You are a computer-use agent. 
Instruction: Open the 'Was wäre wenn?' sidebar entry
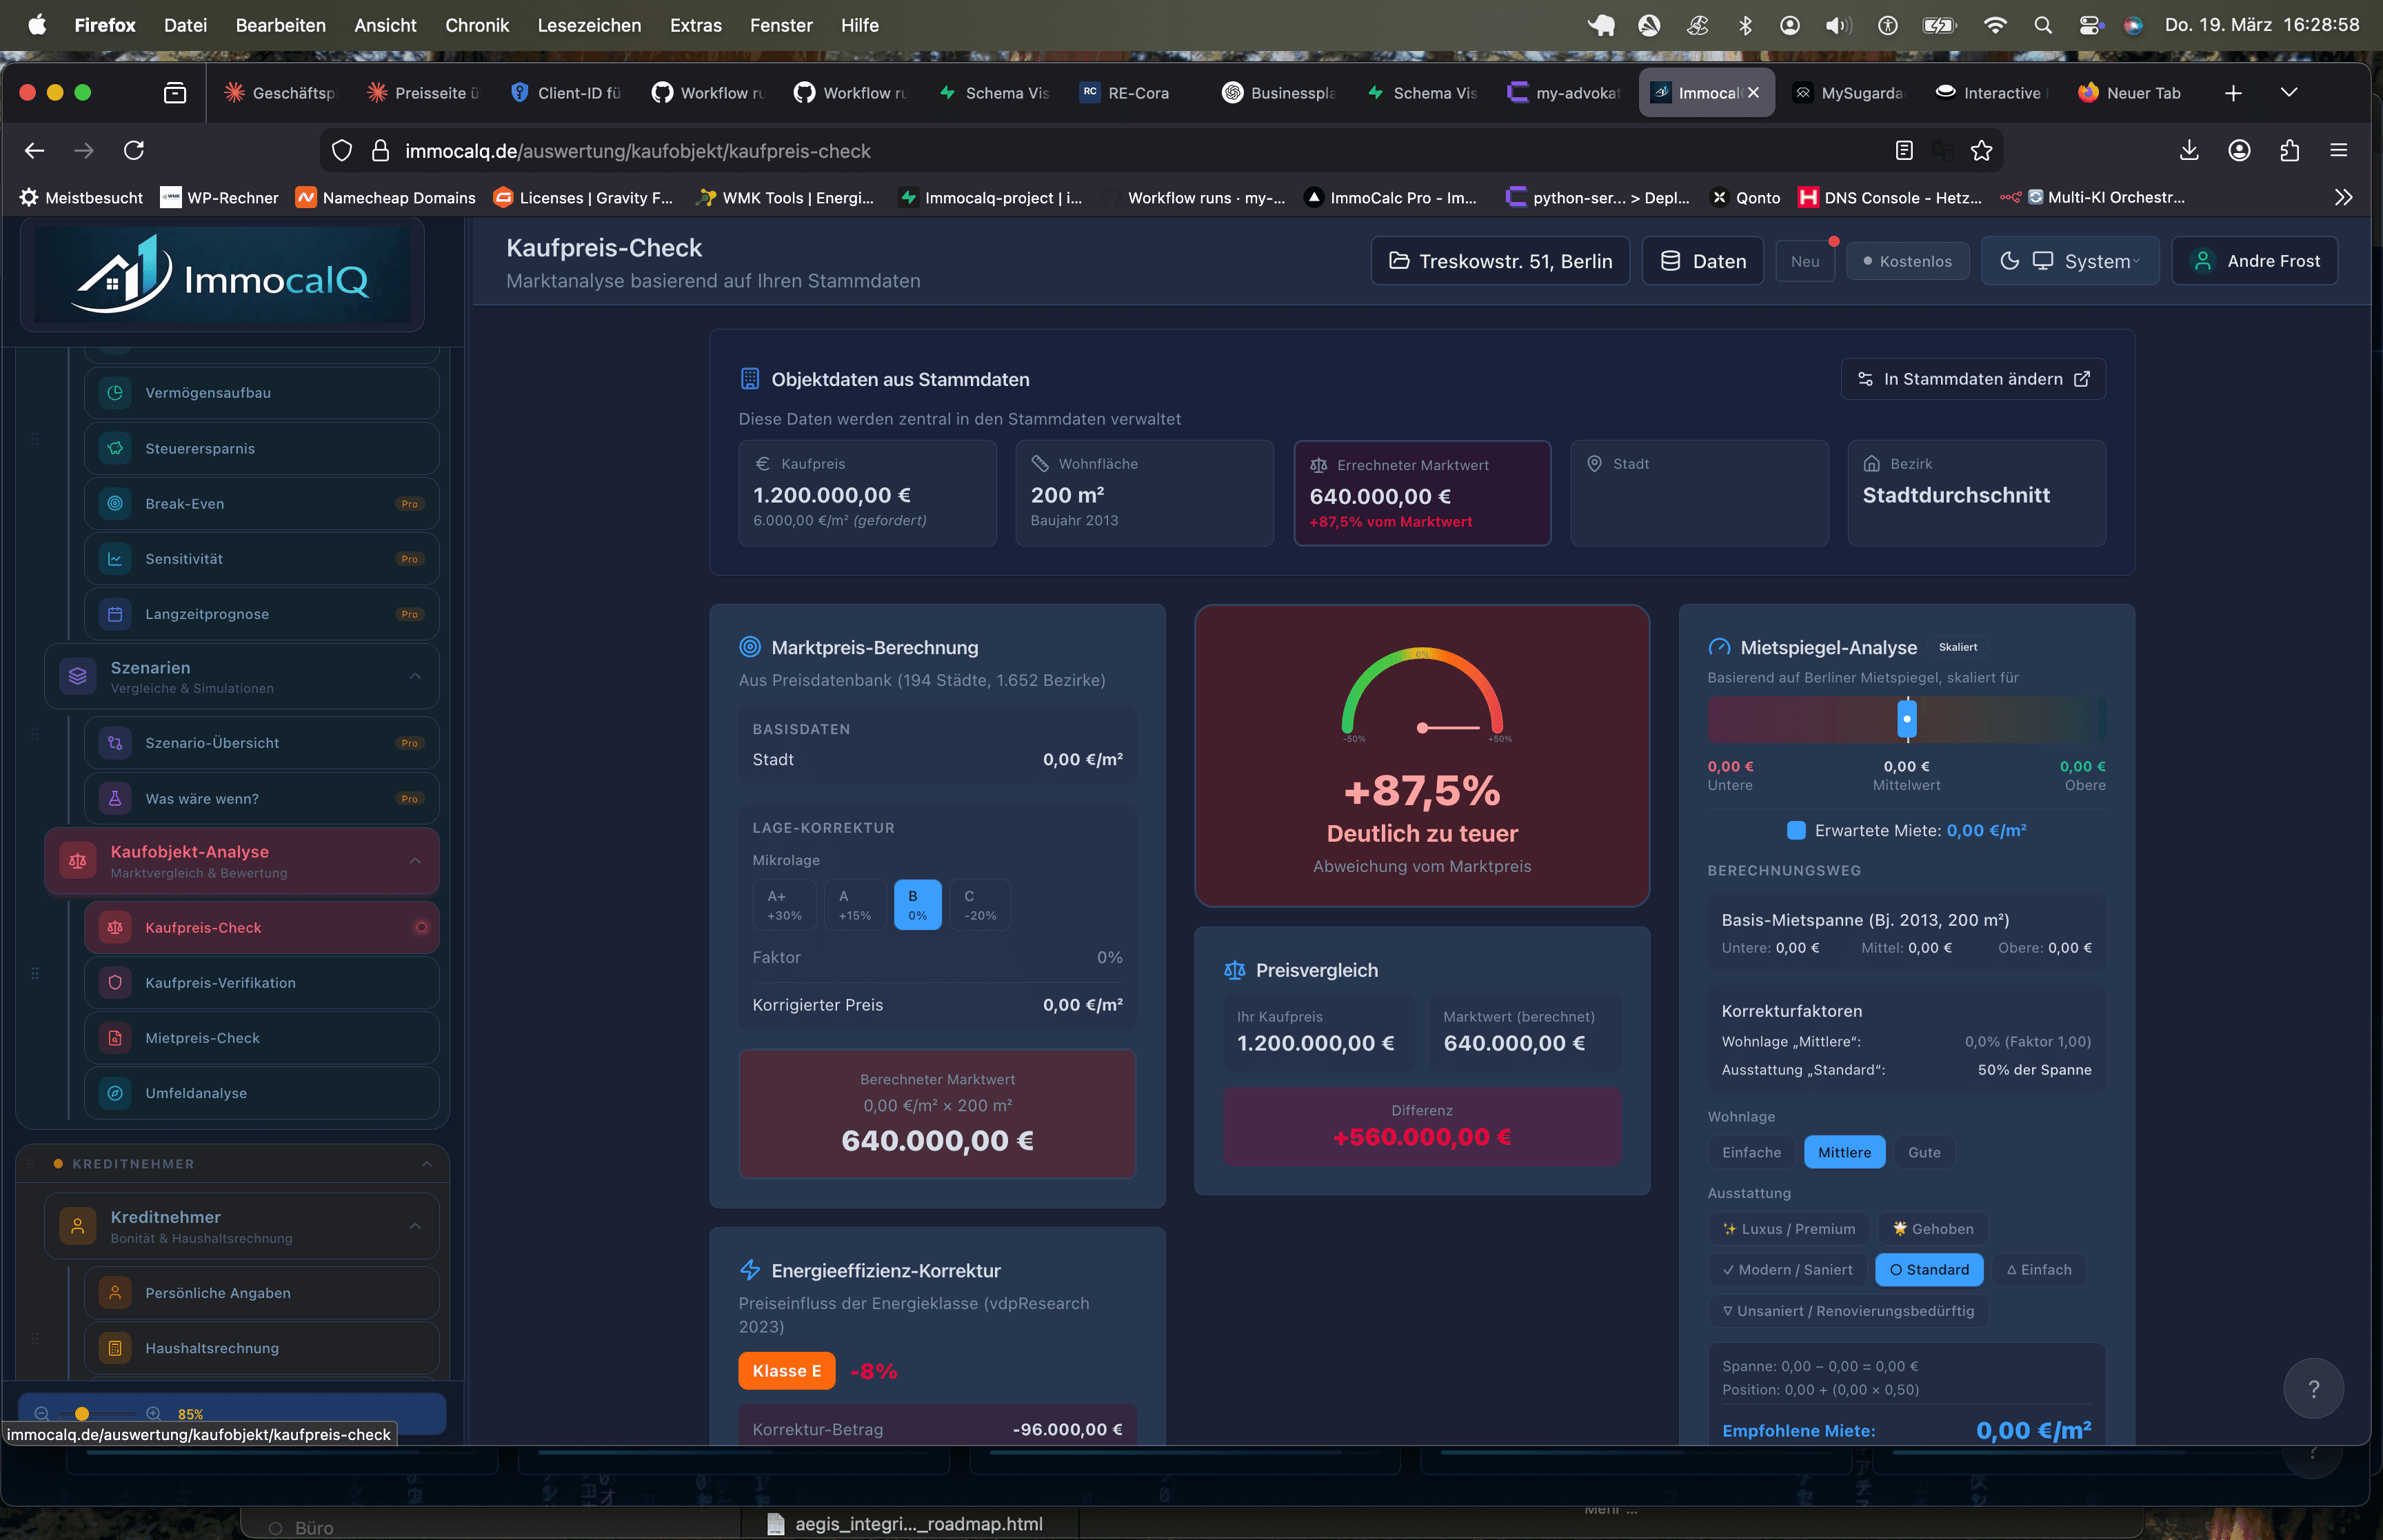[262, 798]
